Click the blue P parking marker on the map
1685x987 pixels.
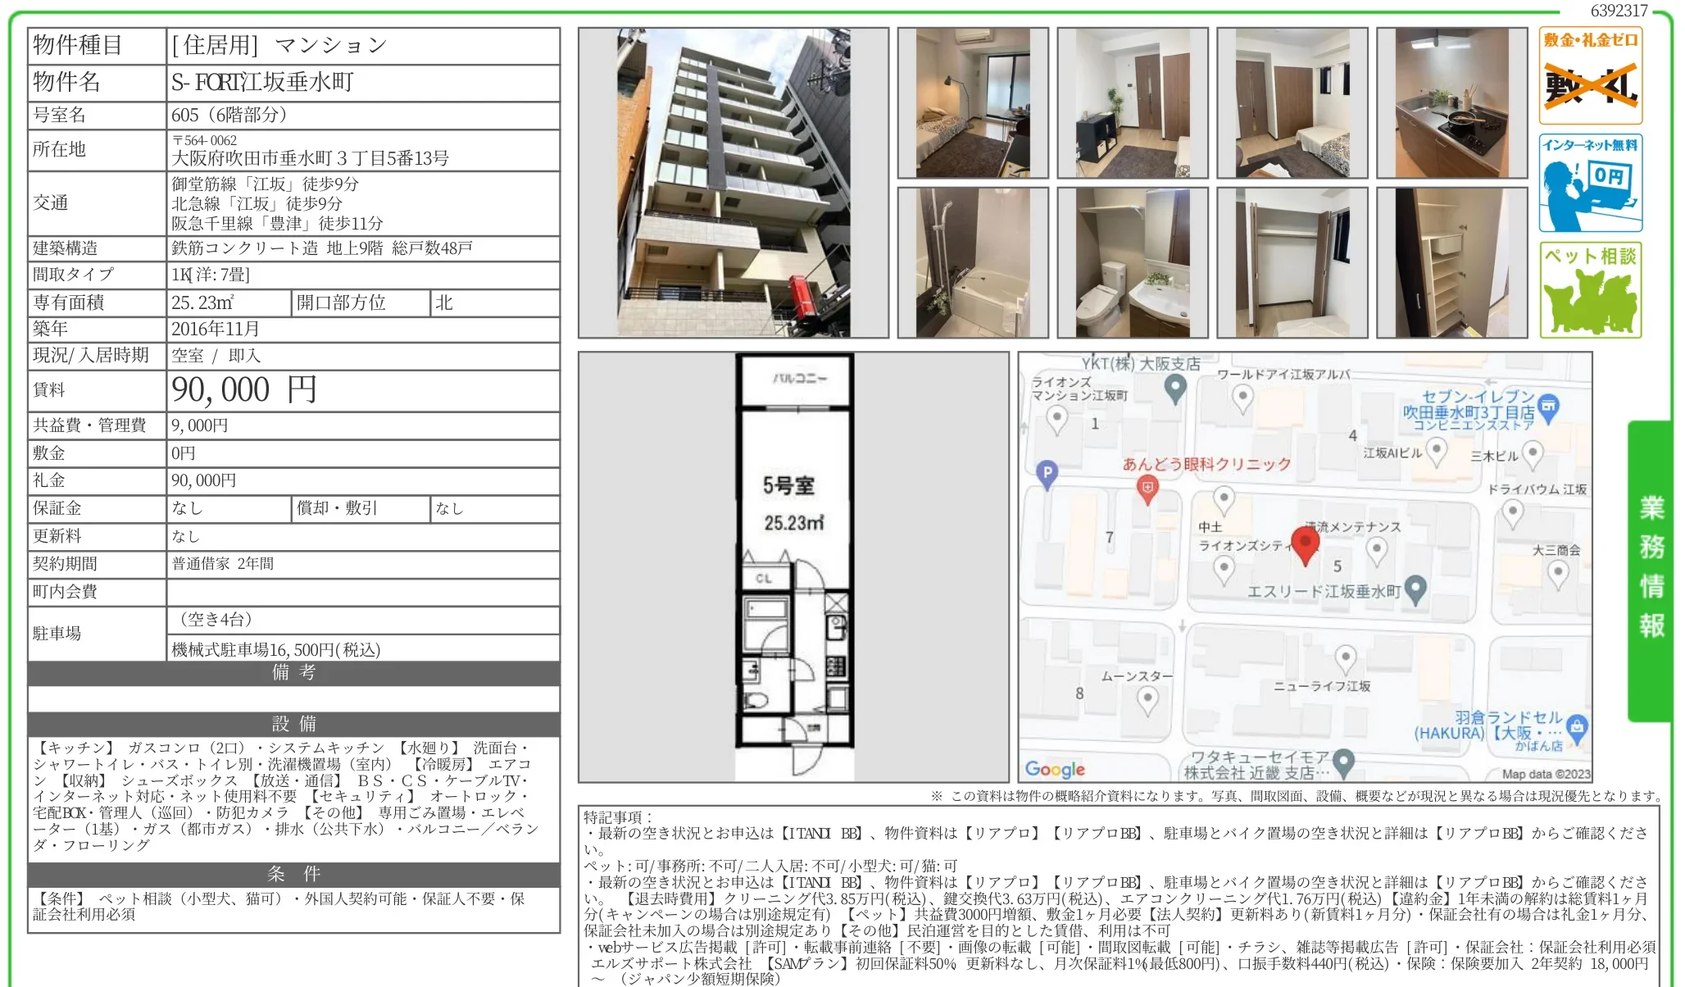click(x=1047, y=476)
